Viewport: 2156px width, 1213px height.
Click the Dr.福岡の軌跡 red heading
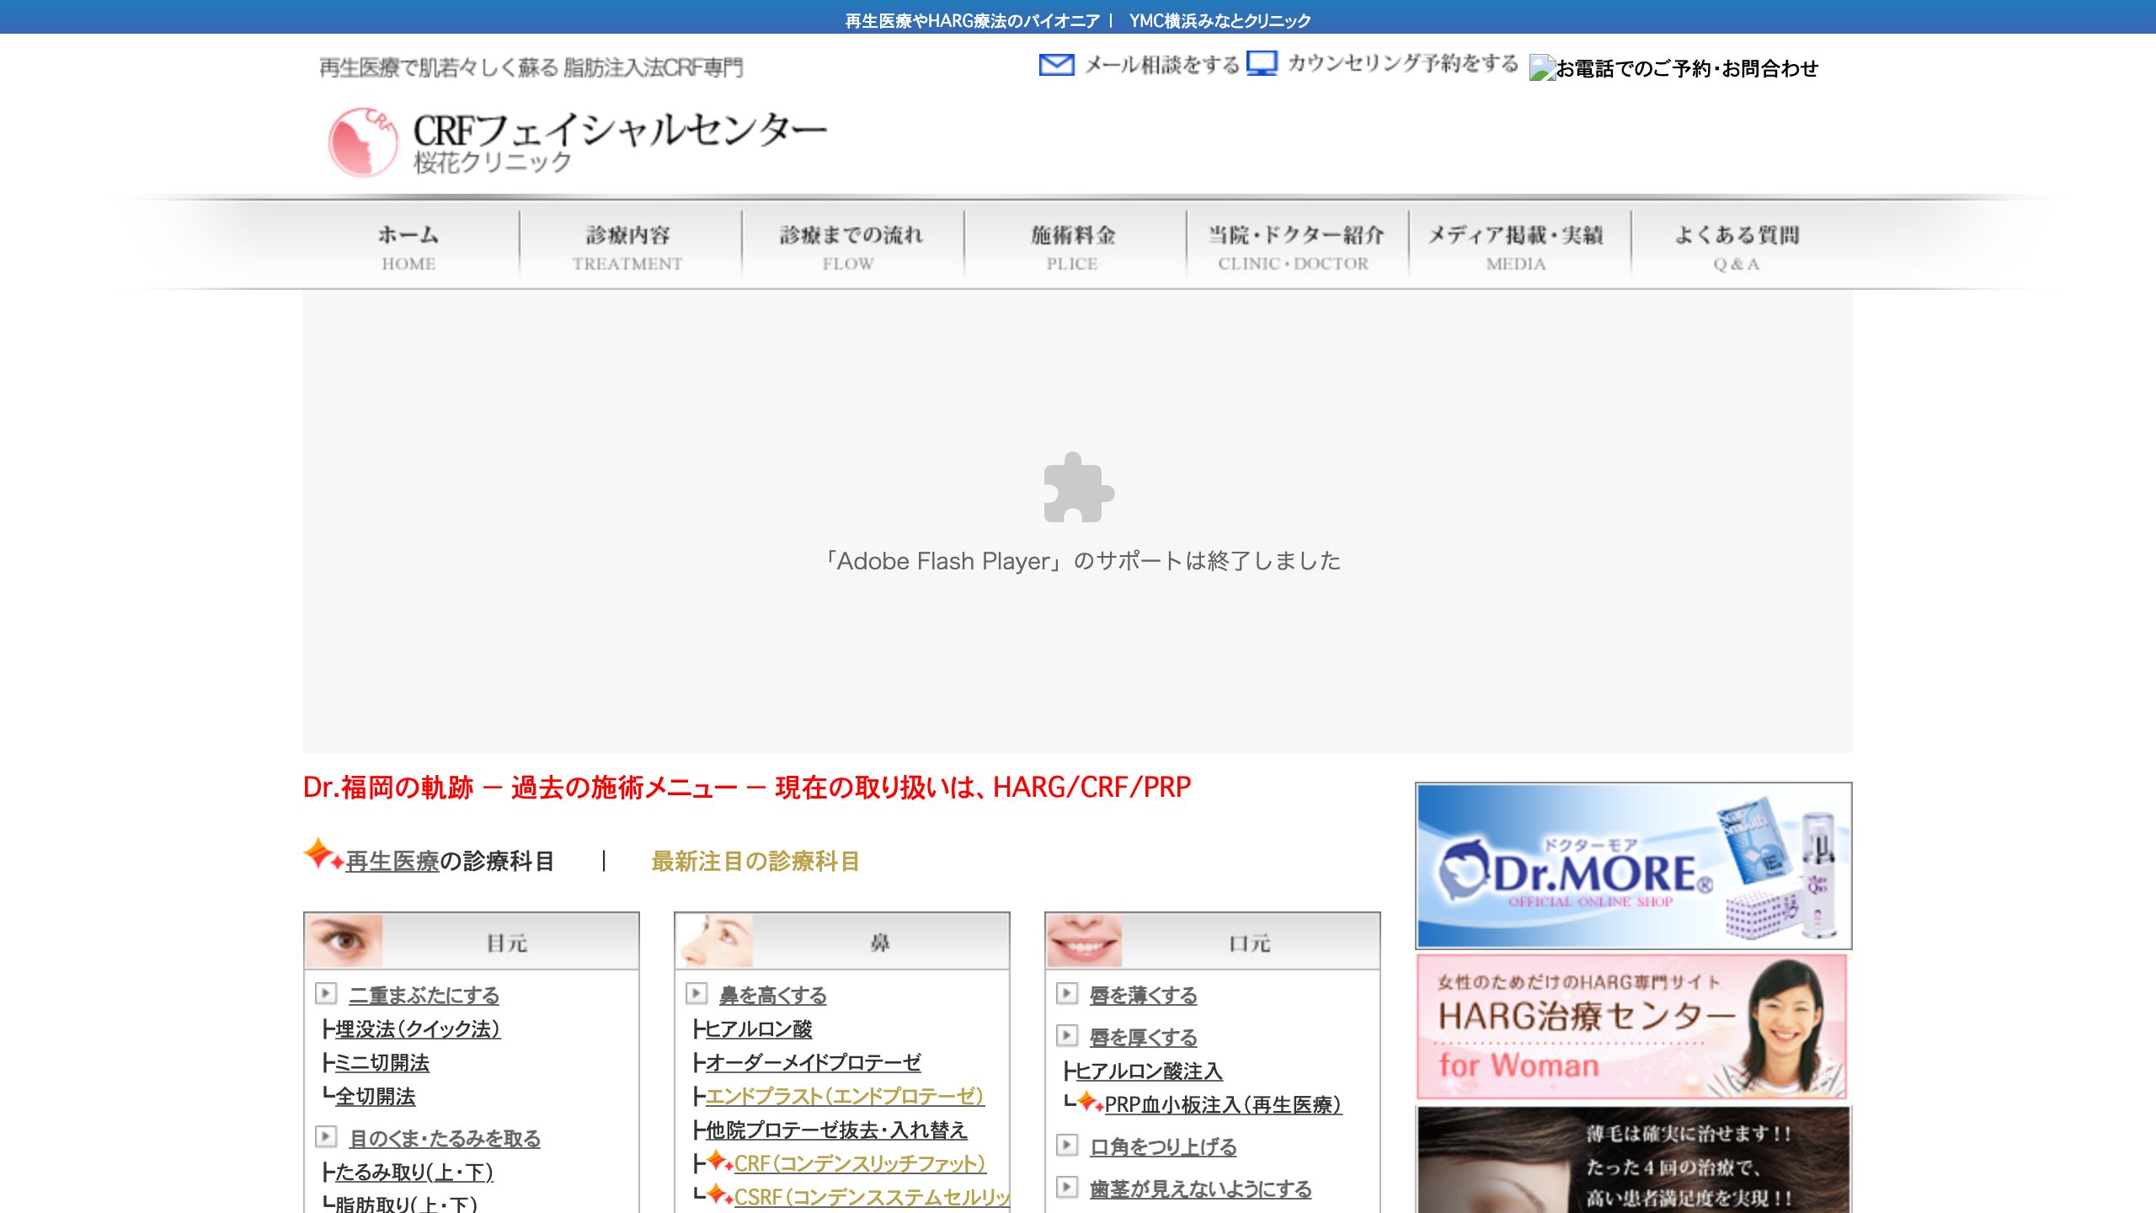click(747, 787)
